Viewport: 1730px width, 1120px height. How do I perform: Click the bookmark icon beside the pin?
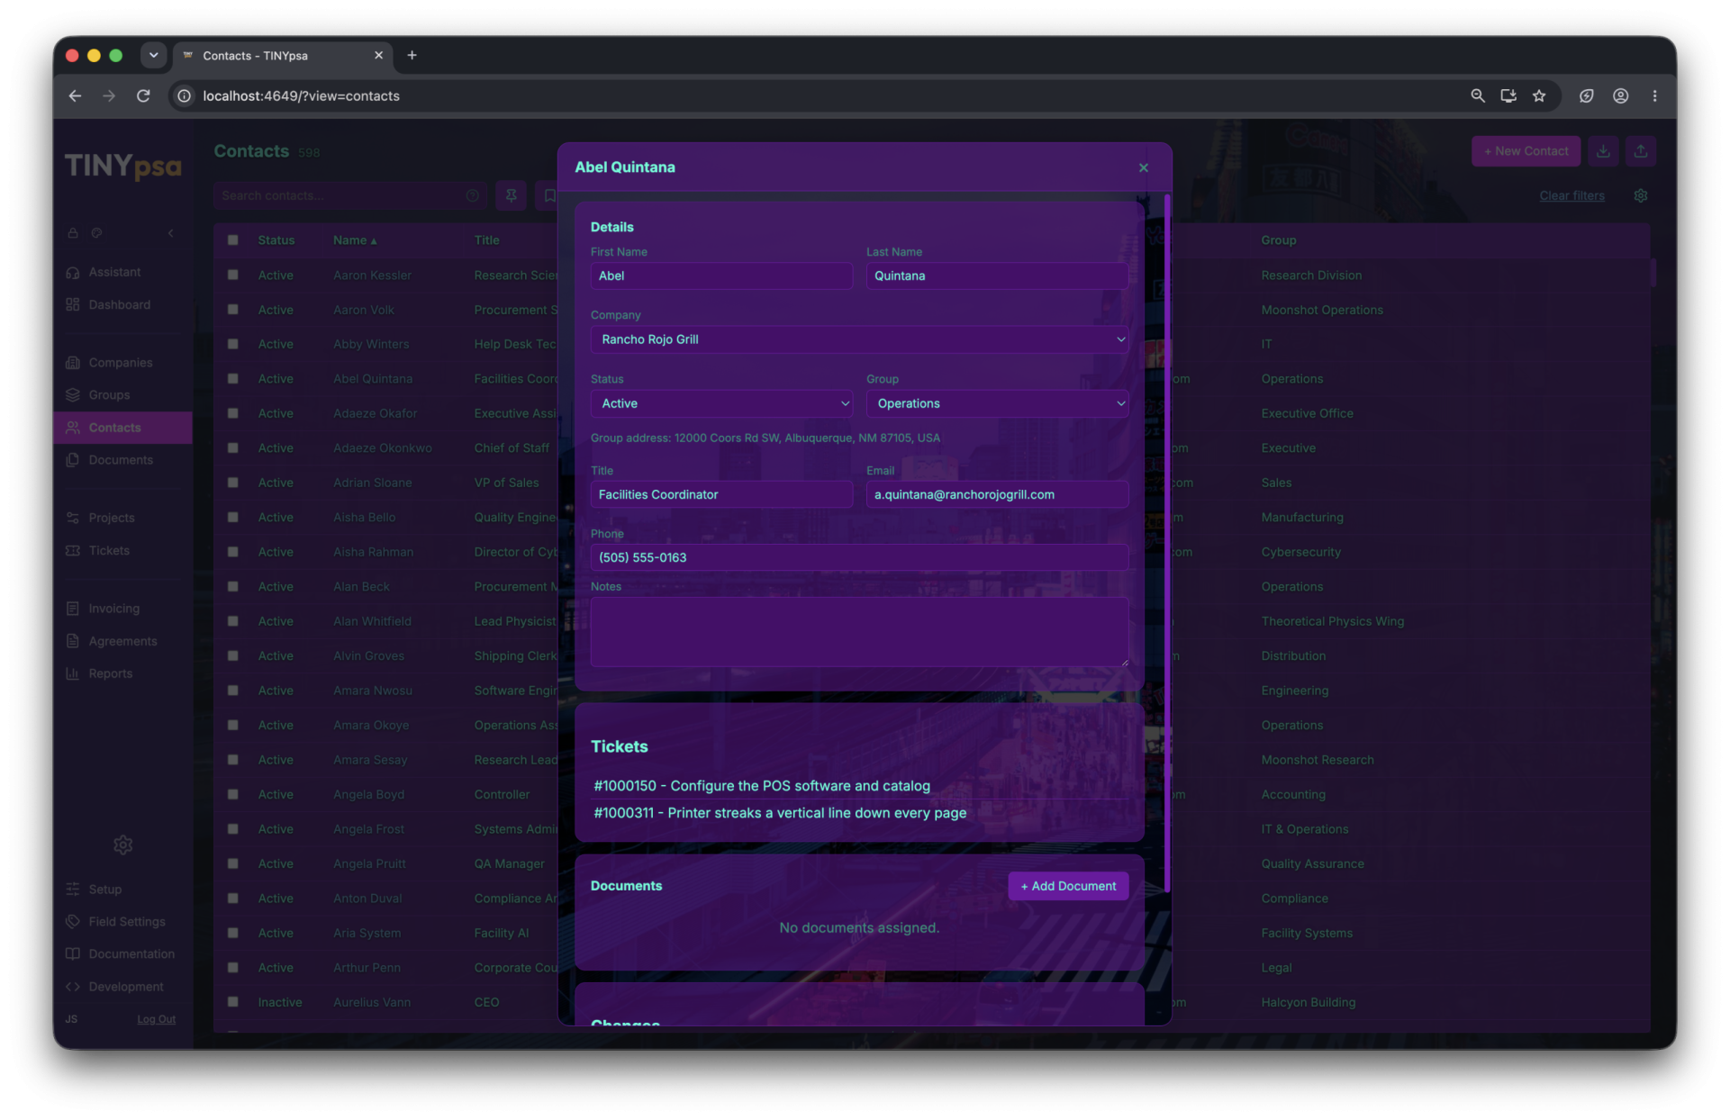(x=548, y=195)
